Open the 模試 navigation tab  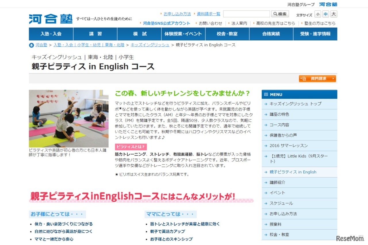[139, 34]
